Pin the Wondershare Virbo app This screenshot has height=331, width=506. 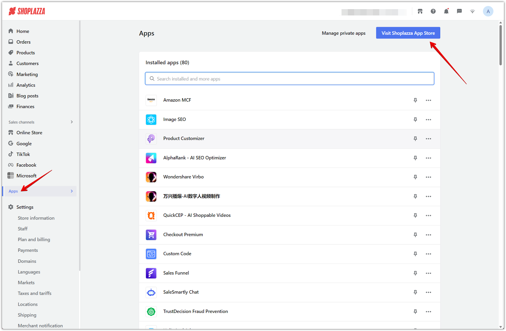pyautogui.click(x=415, y=177)
